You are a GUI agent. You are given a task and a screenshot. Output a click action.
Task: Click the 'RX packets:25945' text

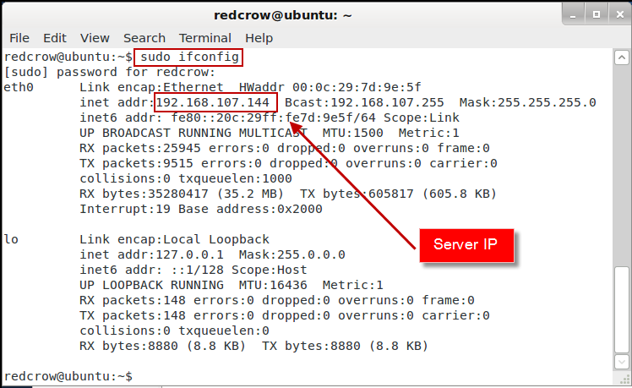tap(140, 148)
